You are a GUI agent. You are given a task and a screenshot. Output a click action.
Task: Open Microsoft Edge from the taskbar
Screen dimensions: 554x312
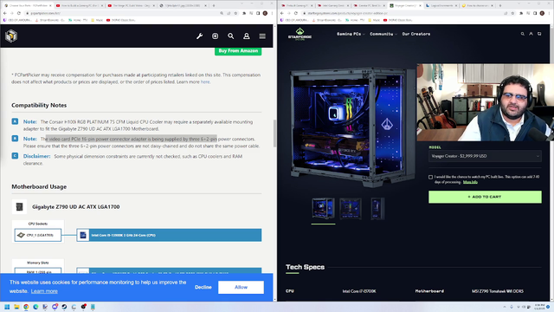[35, 307]
